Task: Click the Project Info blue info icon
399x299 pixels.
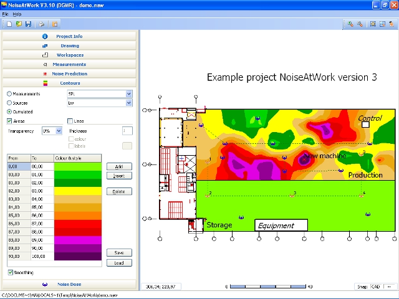Action: tap(45, 36)
